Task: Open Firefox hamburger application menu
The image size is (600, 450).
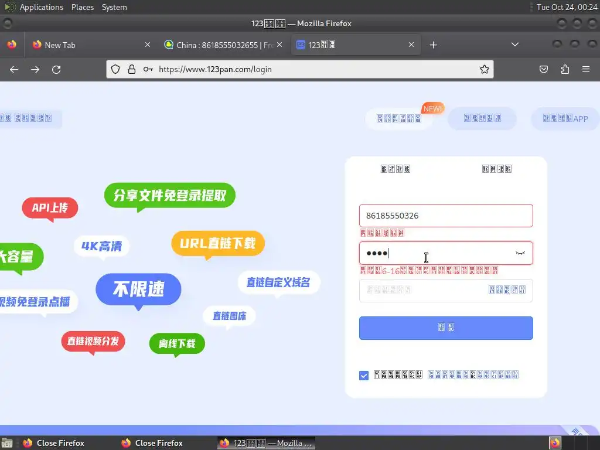Action: coord(586,69)
